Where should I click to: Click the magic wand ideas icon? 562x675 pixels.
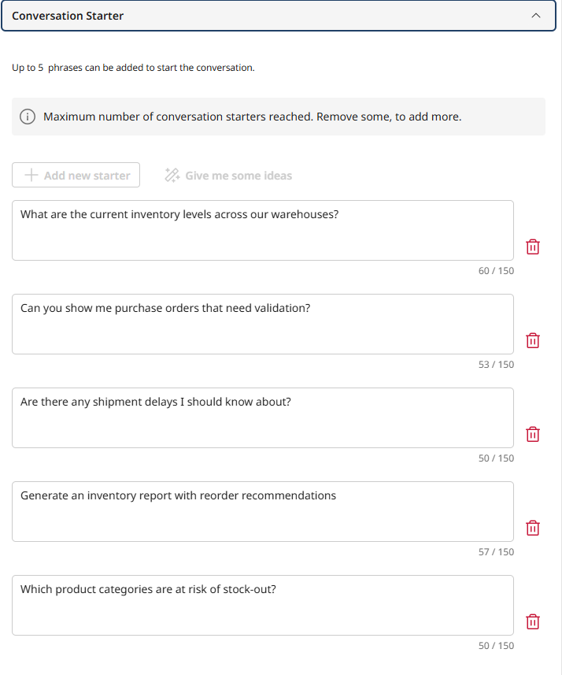coord(172,175)
